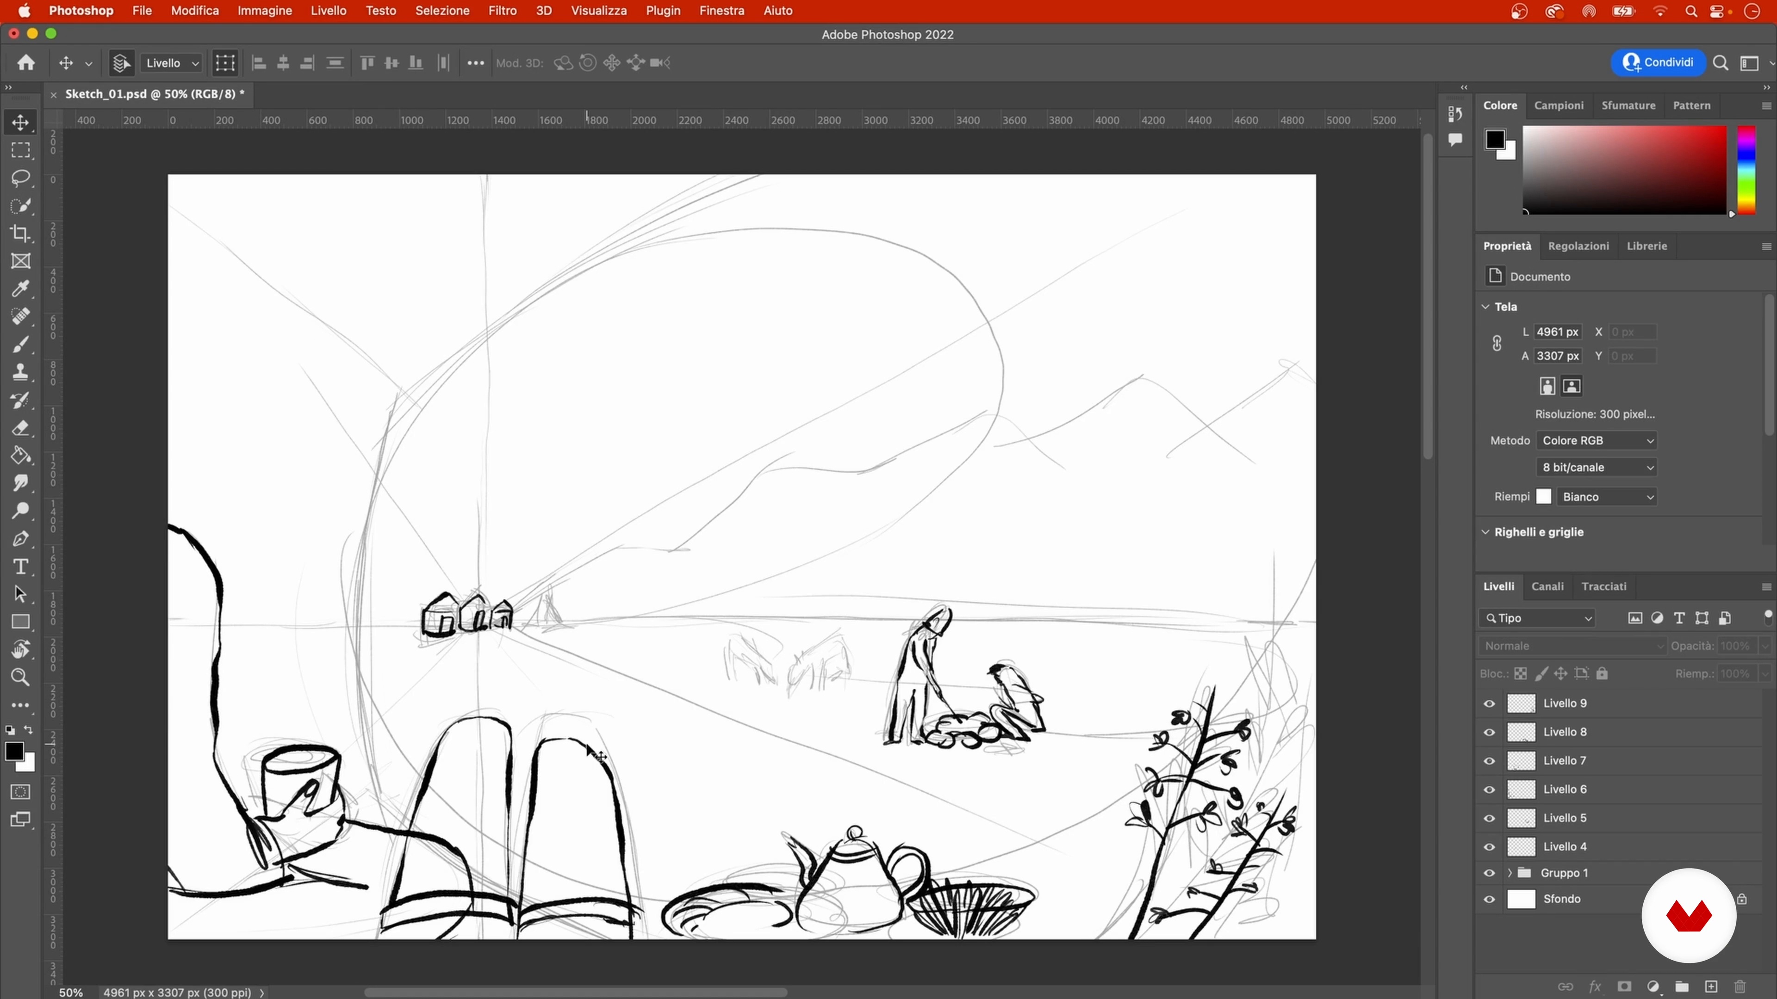Select the Frame tool
Image resolution: width=1777 pixels, height=999 pixels.
[20, 261]
